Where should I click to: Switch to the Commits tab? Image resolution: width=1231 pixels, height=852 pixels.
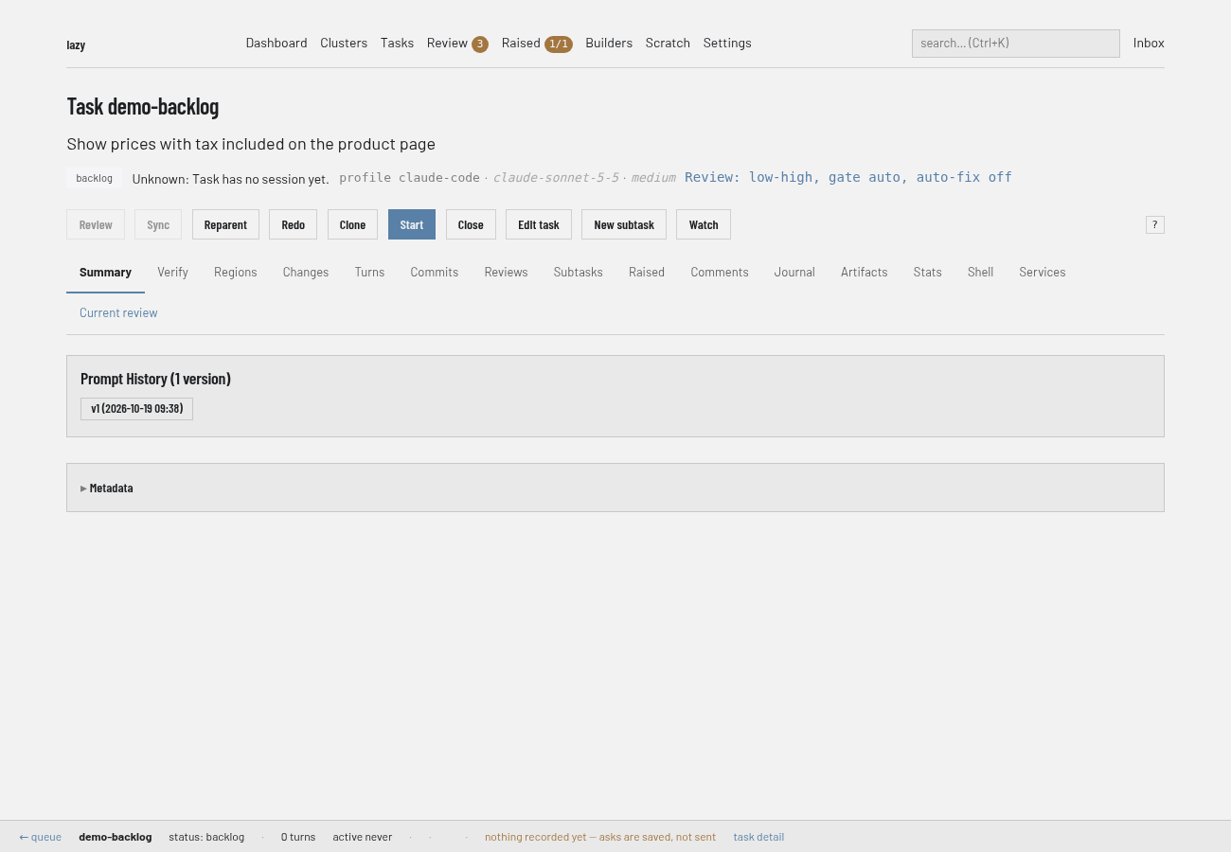coord(435,273)
